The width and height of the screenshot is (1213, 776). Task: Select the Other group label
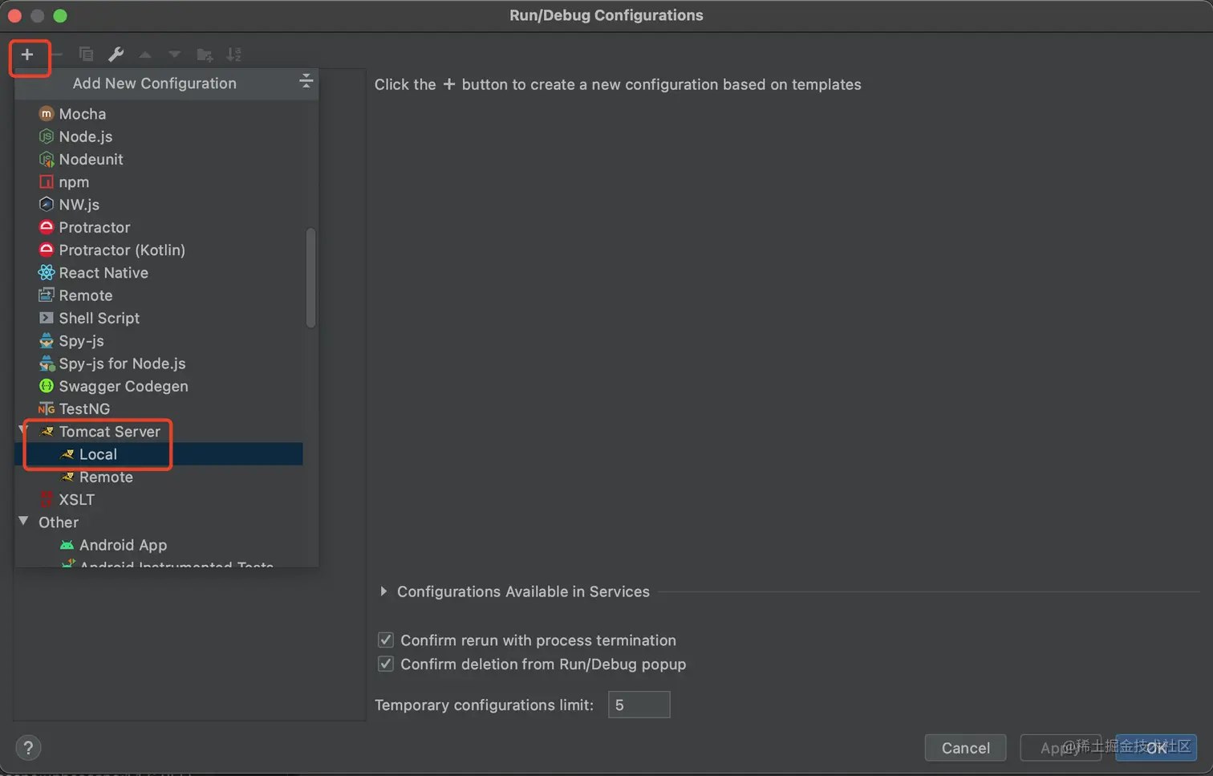(59, 522)
